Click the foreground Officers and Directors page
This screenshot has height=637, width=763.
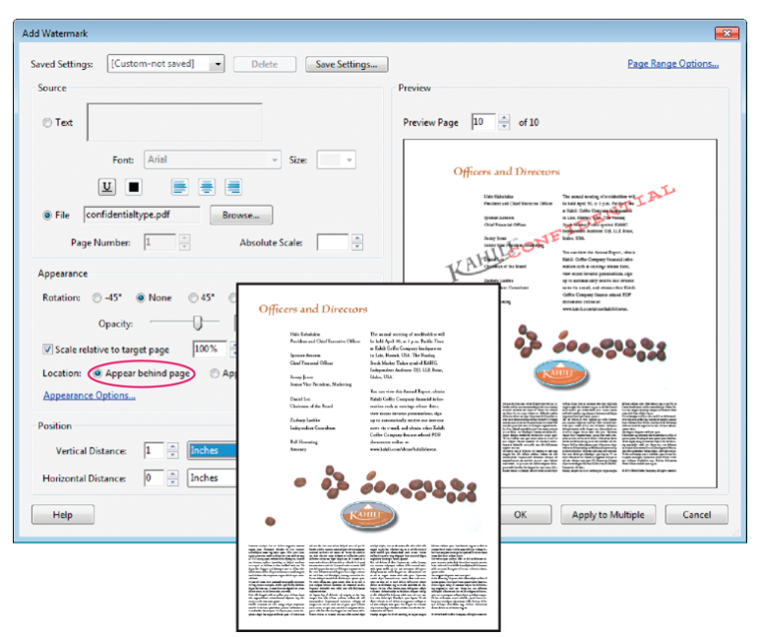[x=368, y=458]
